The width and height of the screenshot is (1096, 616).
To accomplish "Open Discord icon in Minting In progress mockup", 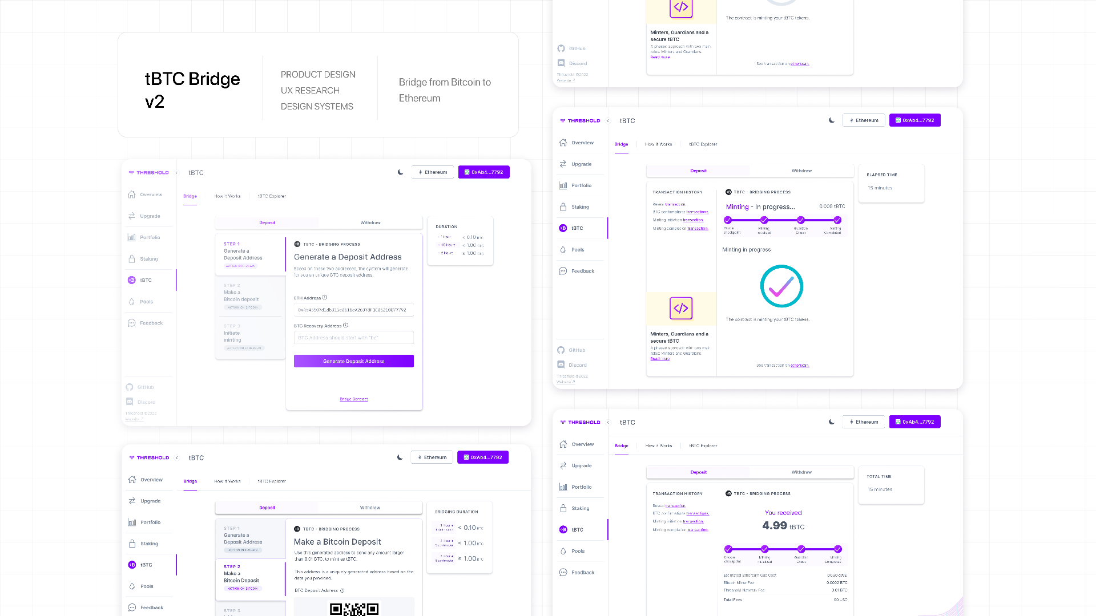I will (561, 365).
